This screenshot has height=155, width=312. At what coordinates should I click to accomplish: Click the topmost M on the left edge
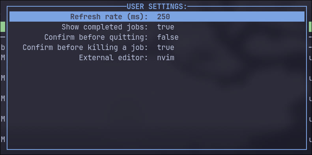coord(3,58)
